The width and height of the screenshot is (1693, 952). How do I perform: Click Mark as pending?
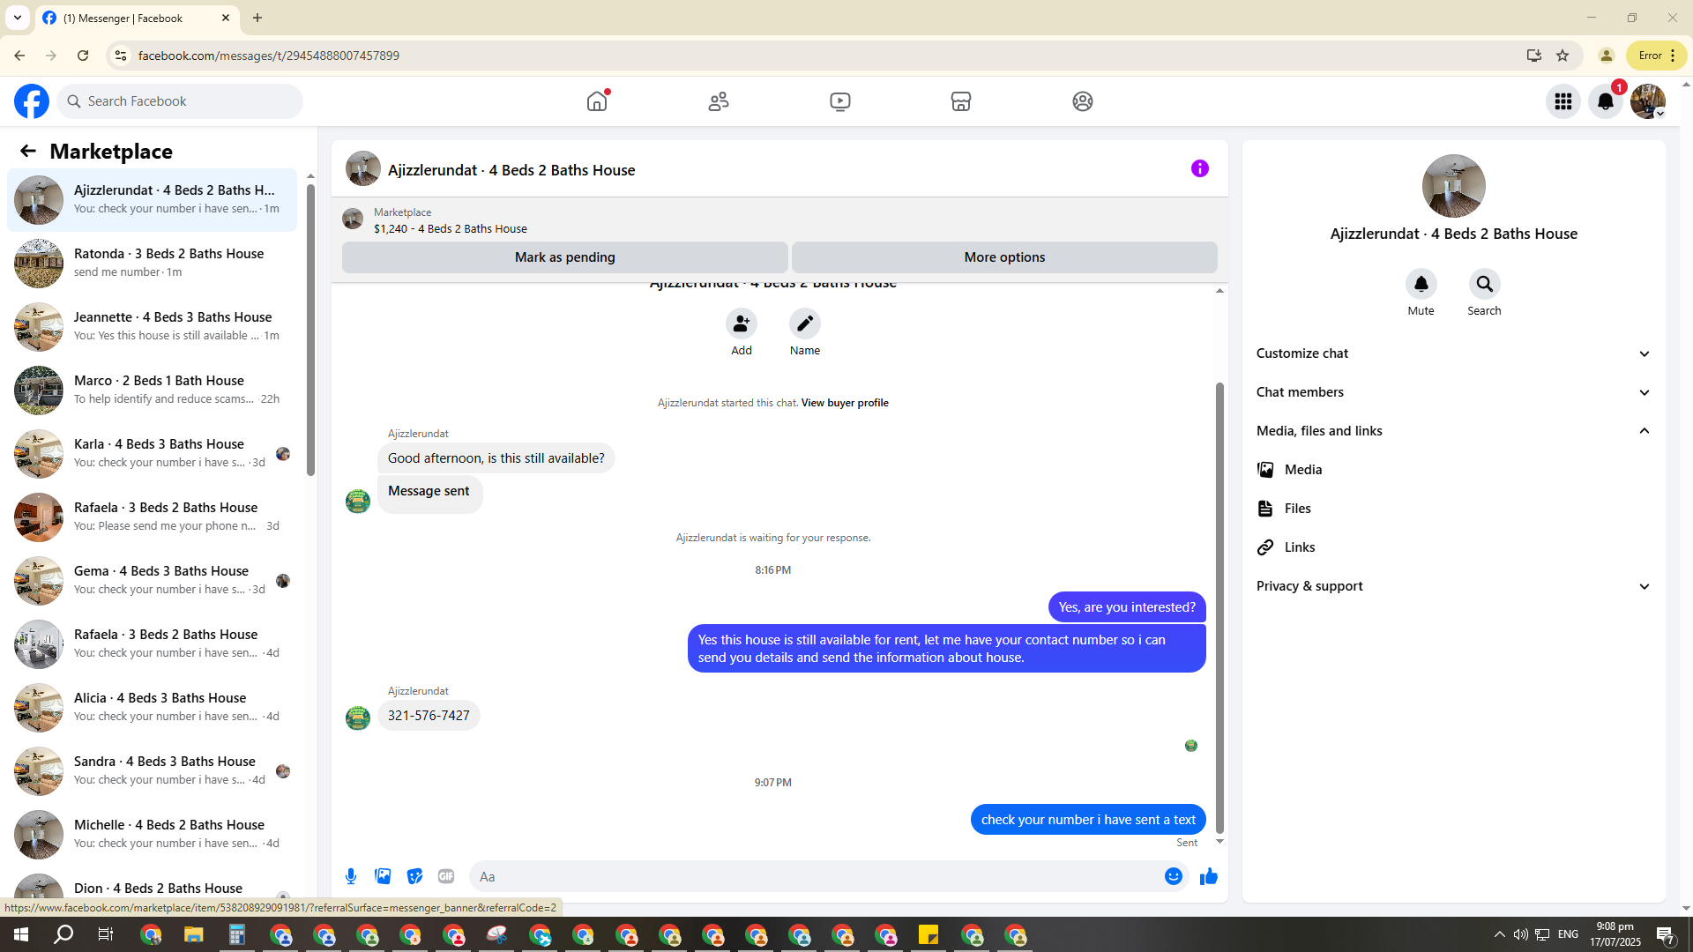(565, 257)
